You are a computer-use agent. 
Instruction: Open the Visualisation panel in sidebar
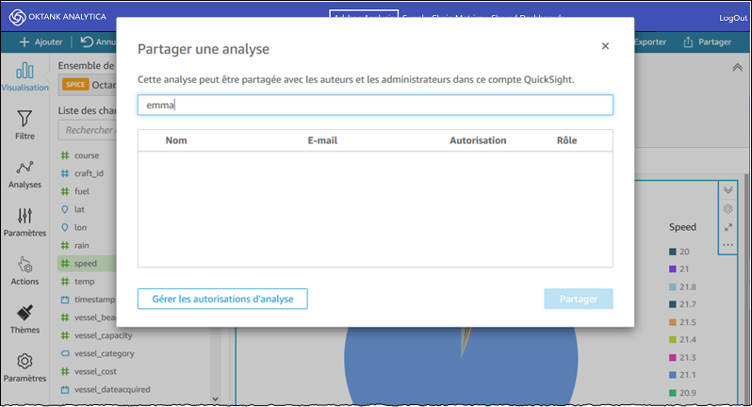point(25,76)
